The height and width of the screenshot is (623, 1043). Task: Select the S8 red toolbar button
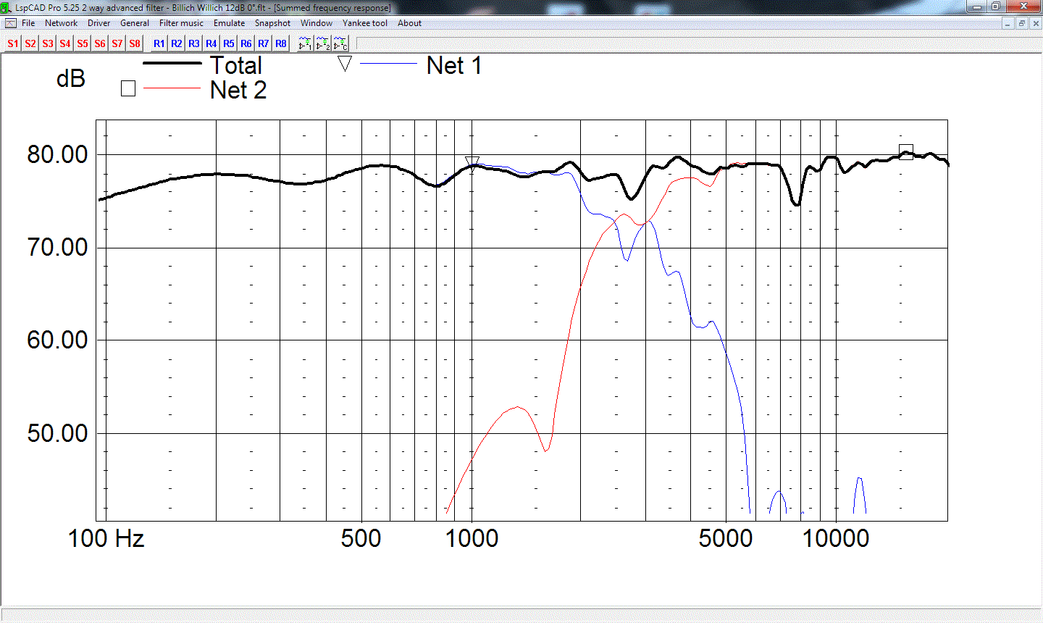coord(135,43)
